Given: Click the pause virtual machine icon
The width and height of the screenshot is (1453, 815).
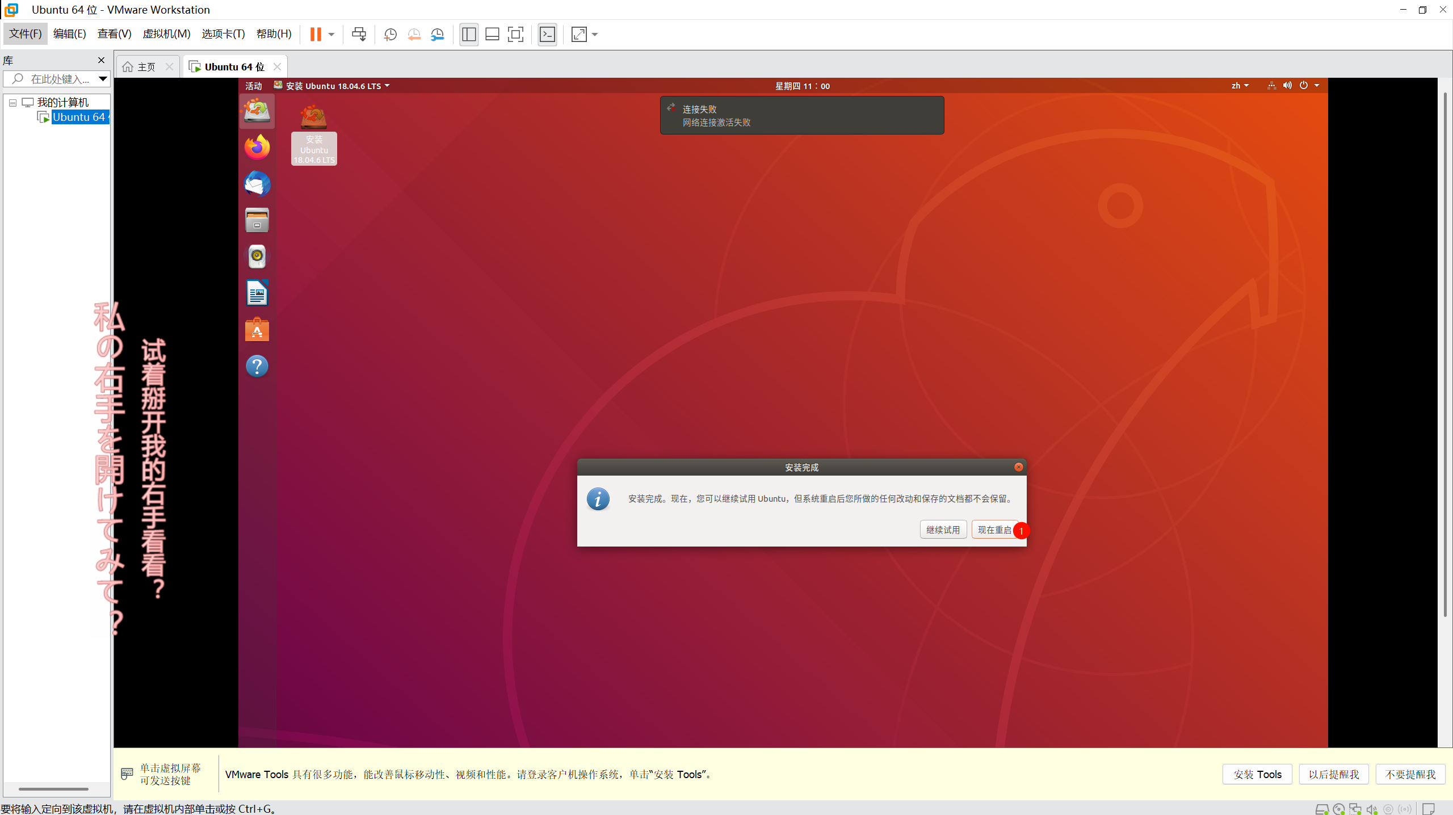Looking at the screenshot, I should click(316, 35).
